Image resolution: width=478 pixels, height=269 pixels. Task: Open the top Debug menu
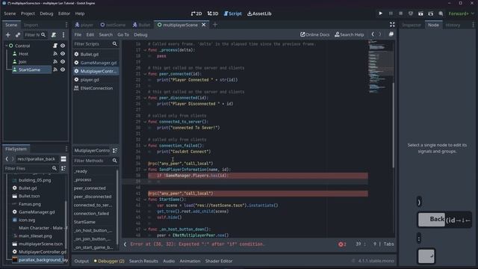[46, 13]
